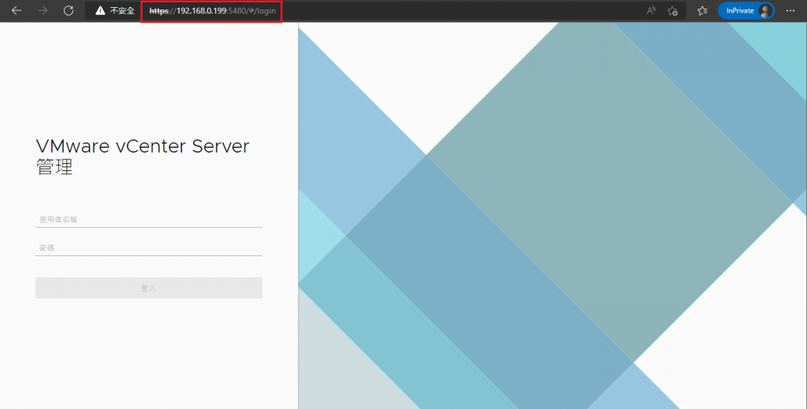Open the Read aloud icon
The height and width of the screenshot is (409, 807).
651,11
